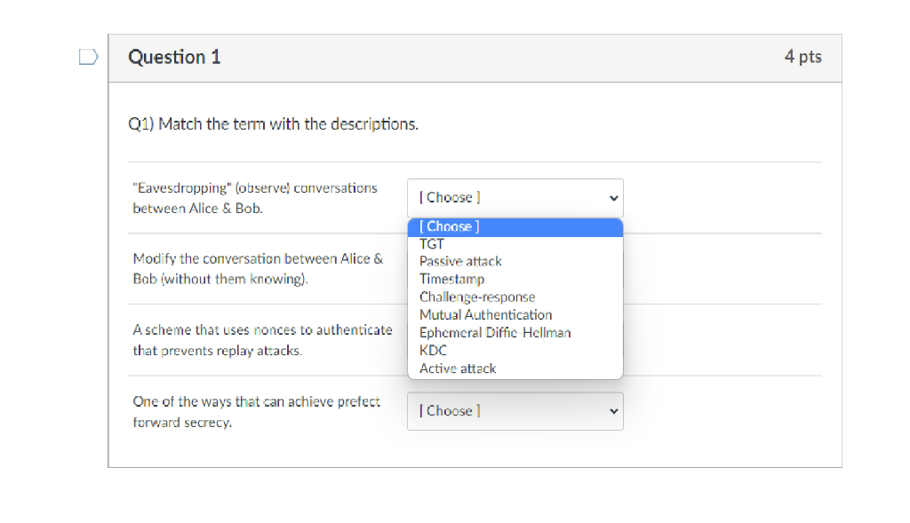Pick TGT from the dropdown list

(x=515, y=244)
